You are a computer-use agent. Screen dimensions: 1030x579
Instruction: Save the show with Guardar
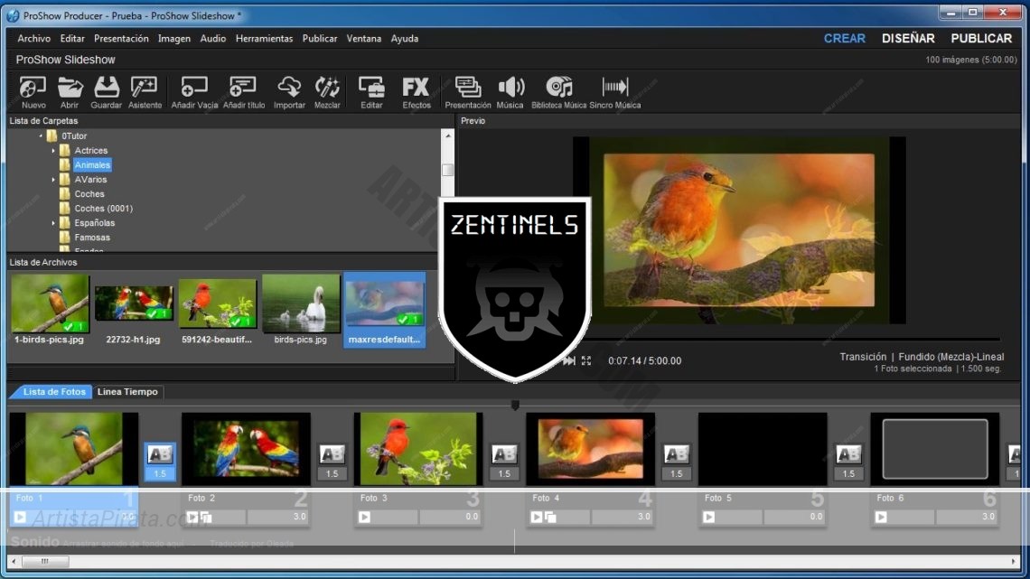tap(106, 92)
